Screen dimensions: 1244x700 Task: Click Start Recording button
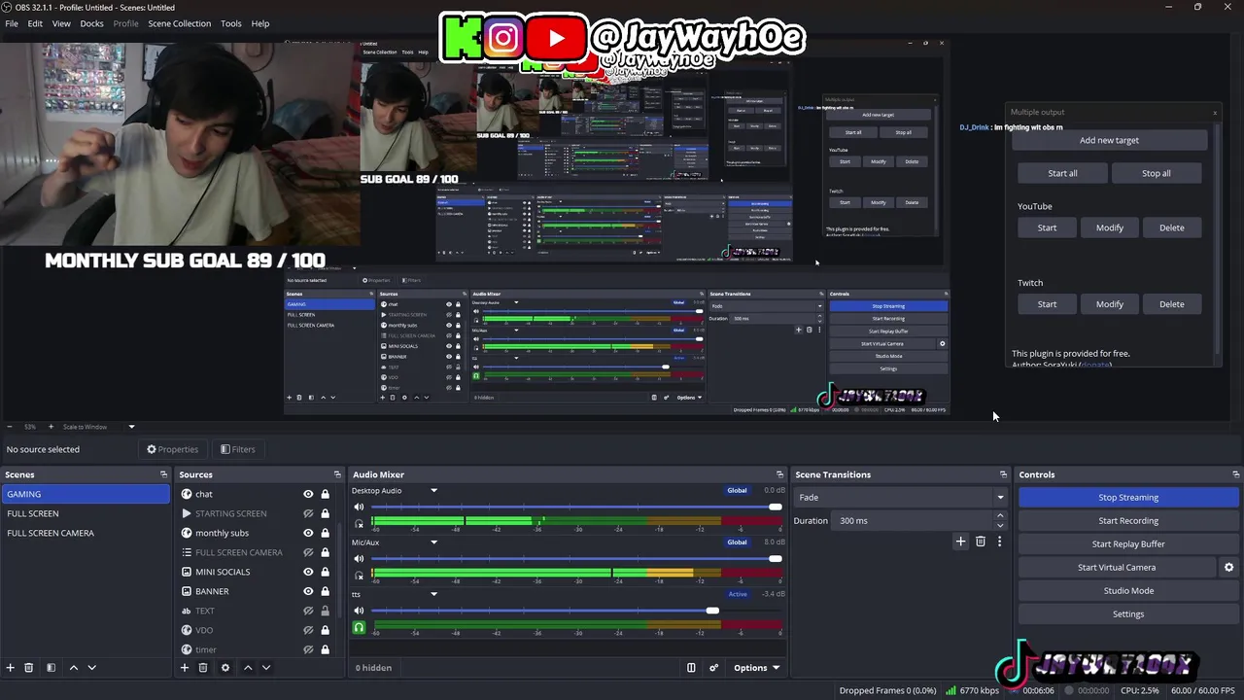[x=1128, y=521]
